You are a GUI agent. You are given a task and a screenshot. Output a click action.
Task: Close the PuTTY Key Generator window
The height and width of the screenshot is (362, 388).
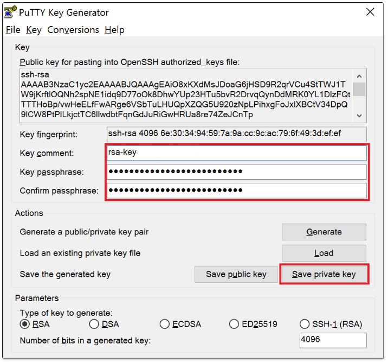(x=371, y=12)
